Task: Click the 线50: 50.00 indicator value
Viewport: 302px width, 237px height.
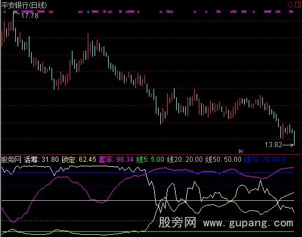Action: click(223, 160)
